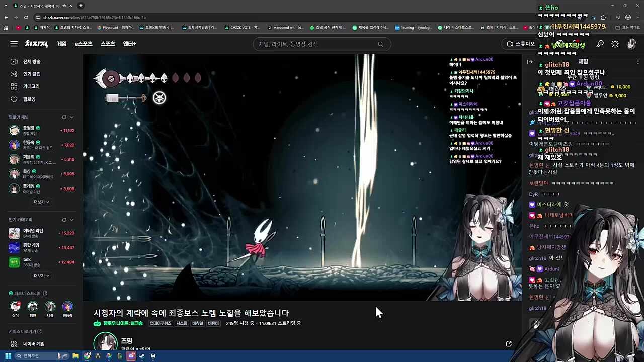Image resolution: width=644 pixels, height=362 pixels.
Task: Open the 엔터+ tab
Action: point(129,44)
